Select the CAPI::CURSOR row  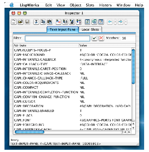pyautogui.click(x=73, y=101)
